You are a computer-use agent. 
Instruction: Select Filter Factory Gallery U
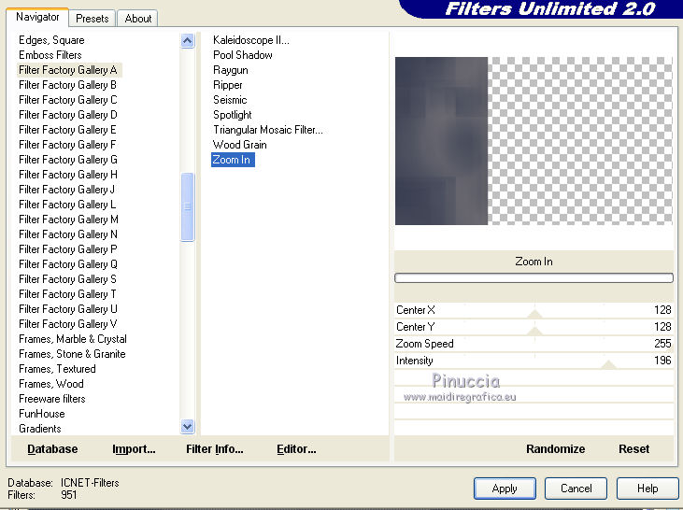click(x=67, y=309)
